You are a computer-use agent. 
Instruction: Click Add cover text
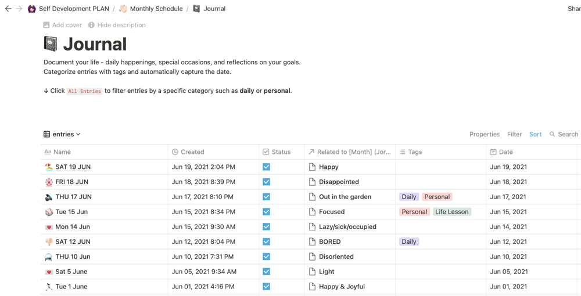click(67, 25)
